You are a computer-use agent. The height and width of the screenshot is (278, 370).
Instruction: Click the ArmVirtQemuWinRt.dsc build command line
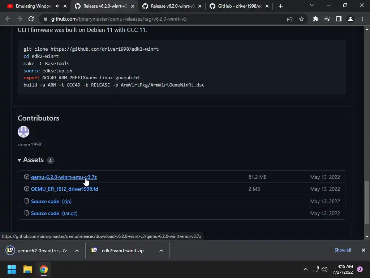pyautogui.click(x=114, y=85)
